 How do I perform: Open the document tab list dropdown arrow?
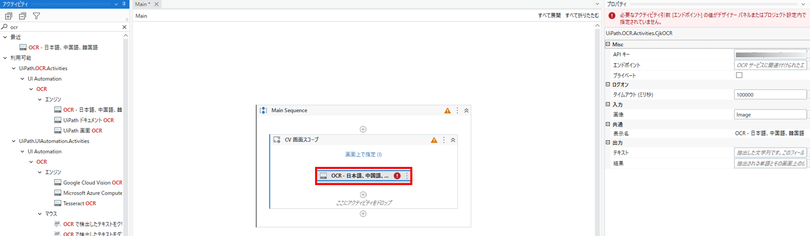click(x=597, y=4)
